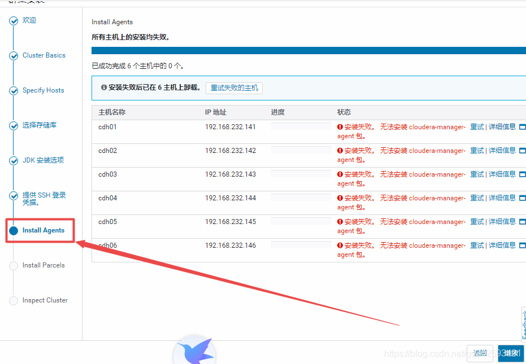
Task: Click the blue 继续 button
Action: tap(511, 353)
